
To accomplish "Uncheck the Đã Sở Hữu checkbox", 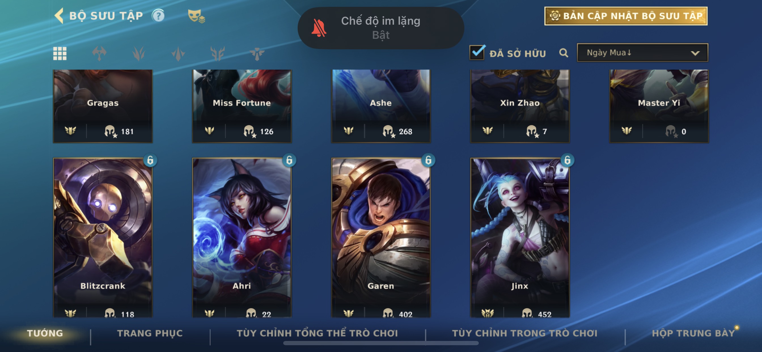I will tap(477, 53).
